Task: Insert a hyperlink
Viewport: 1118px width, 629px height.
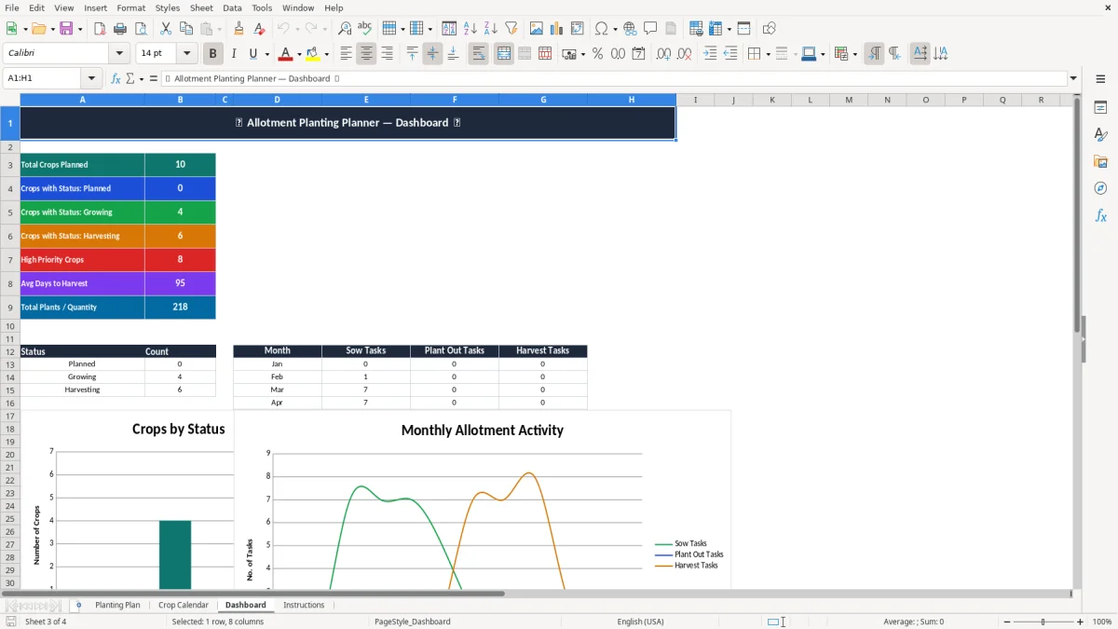Action: pyautogui.click(x=630, y=29)
